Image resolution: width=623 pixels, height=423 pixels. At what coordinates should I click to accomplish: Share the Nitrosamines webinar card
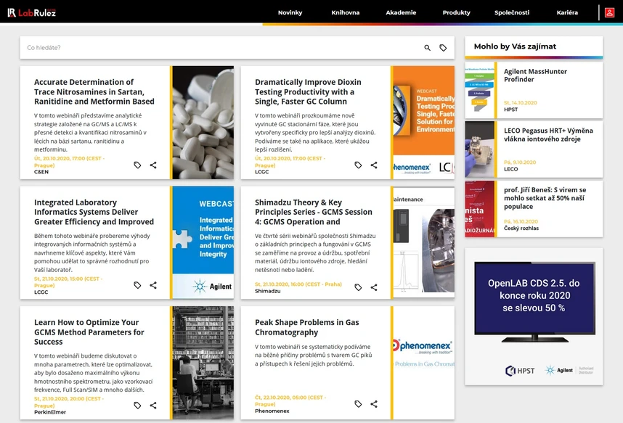[153, 165]
